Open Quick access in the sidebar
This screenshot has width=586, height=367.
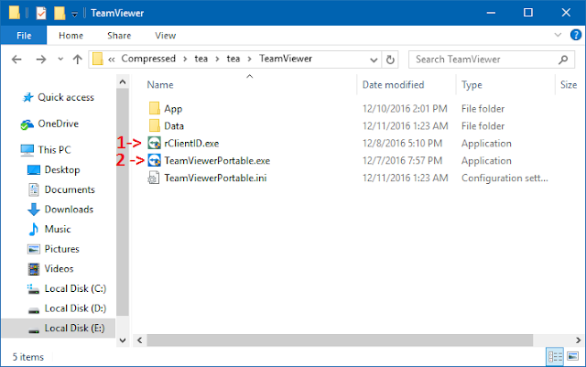tap(66, 98)
